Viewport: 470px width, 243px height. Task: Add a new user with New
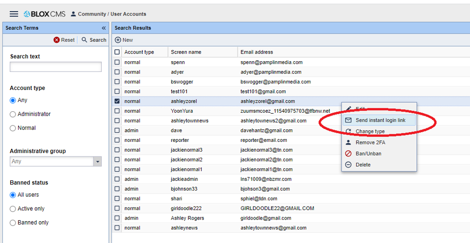click(x=124, y=40)
